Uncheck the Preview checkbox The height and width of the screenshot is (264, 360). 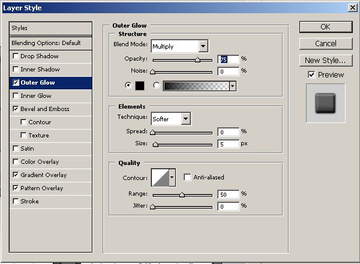[311, 74]
